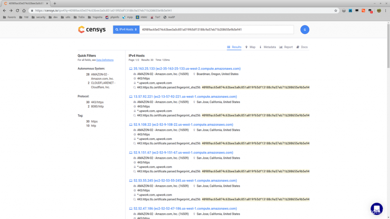
Task: Filter by https tag
Action: pyautogui.click(x=94, y=121)
